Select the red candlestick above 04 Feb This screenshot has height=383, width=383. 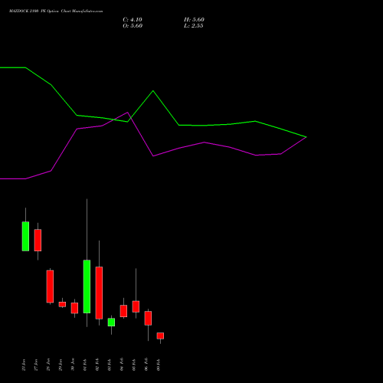pyautogui.click(x=123, y=311)
